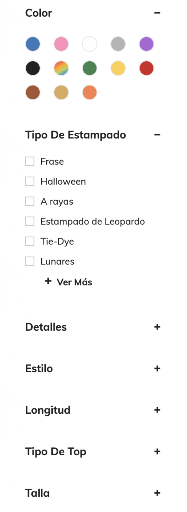Choose the pink color filter

point(61,44)
